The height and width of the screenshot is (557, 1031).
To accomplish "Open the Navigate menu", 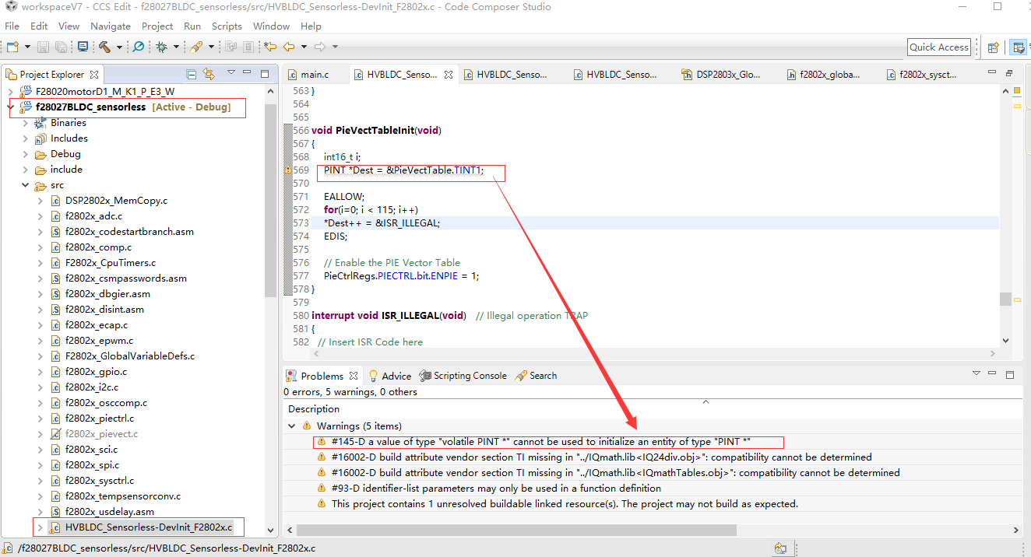I will click(x=111, y=26).
